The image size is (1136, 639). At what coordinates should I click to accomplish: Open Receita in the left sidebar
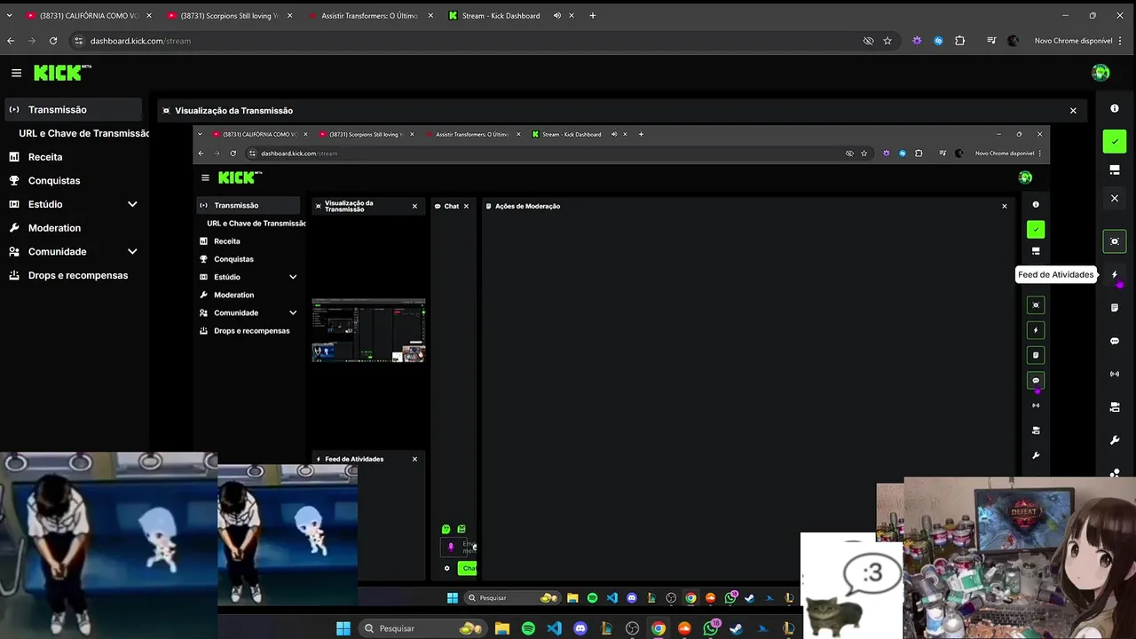[44, 157]
